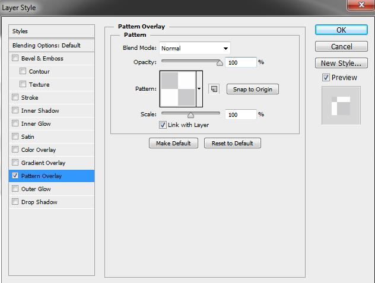Enable the Inner Glow checkbox

[15, 123]
